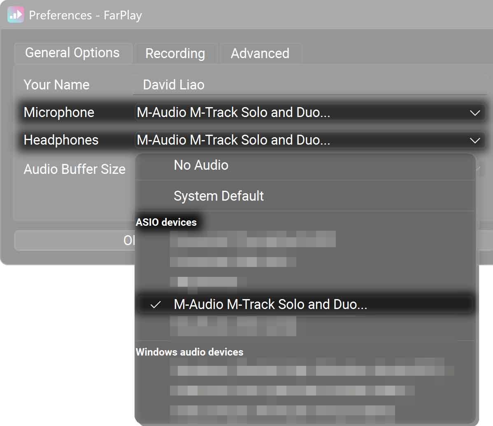493x426 pixels.
Task: Open the Microphone device combo box
Action: pos(305,112)
